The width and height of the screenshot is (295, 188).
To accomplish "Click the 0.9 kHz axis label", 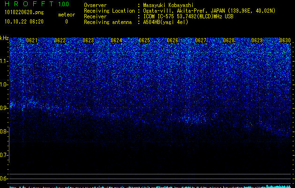I will [x=4, y=108].
